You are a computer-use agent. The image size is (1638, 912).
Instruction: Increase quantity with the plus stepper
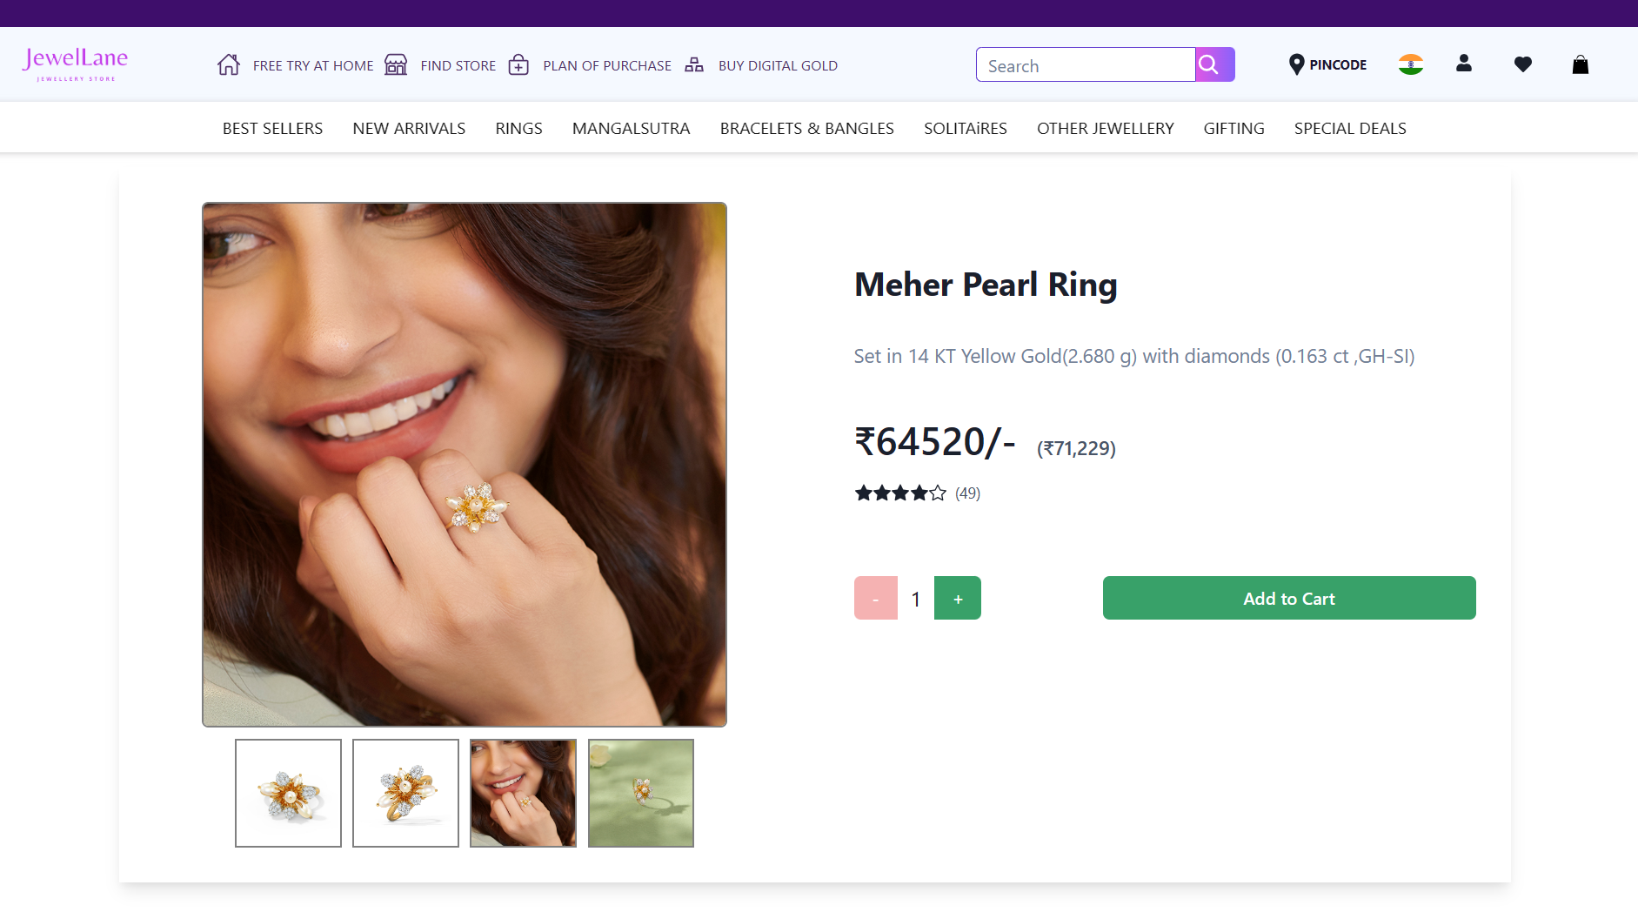click(957, 598)
